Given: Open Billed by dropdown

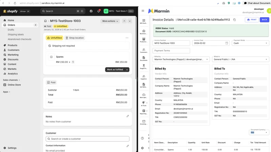Looking at the screenshot, I should tap(181, 59).
